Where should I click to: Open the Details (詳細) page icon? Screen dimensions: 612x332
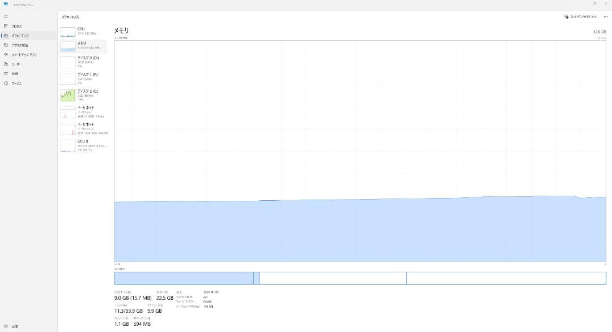point(6,74)
